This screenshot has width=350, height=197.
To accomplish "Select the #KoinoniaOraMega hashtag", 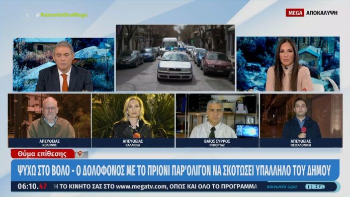I will tap(62, 15).
